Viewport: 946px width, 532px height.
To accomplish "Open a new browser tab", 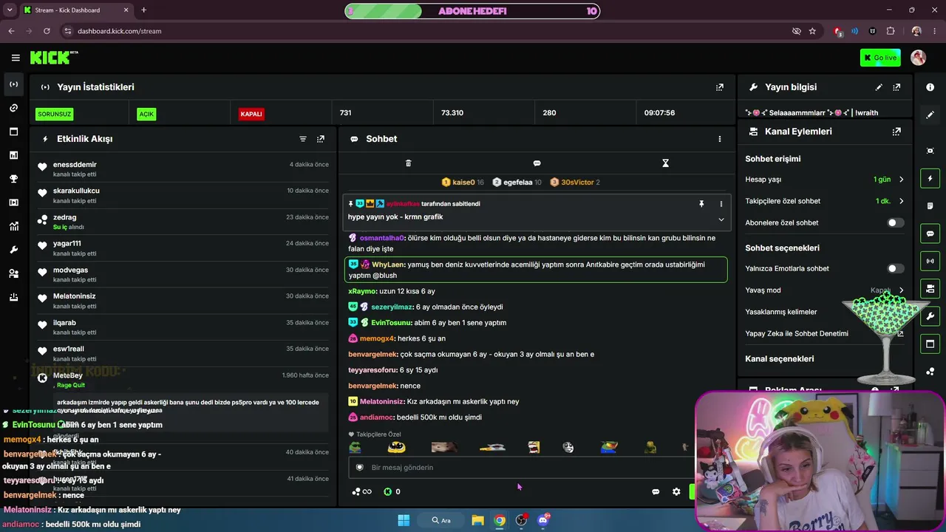I will click(x=143, y=10).
